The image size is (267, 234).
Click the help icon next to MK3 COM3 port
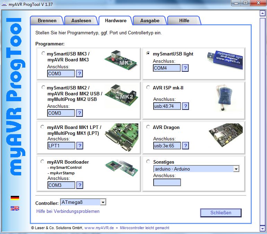coord(79,74)
